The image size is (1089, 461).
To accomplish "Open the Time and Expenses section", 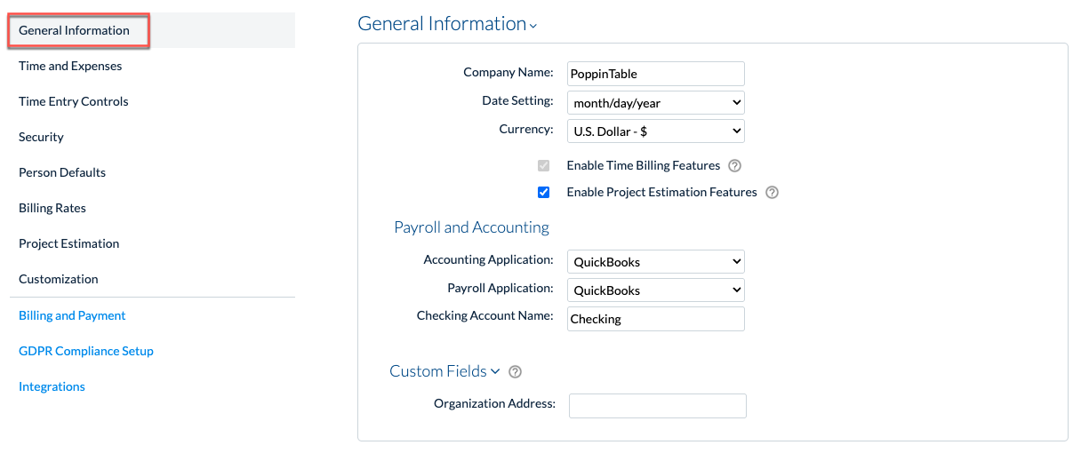I will [70, 66].
